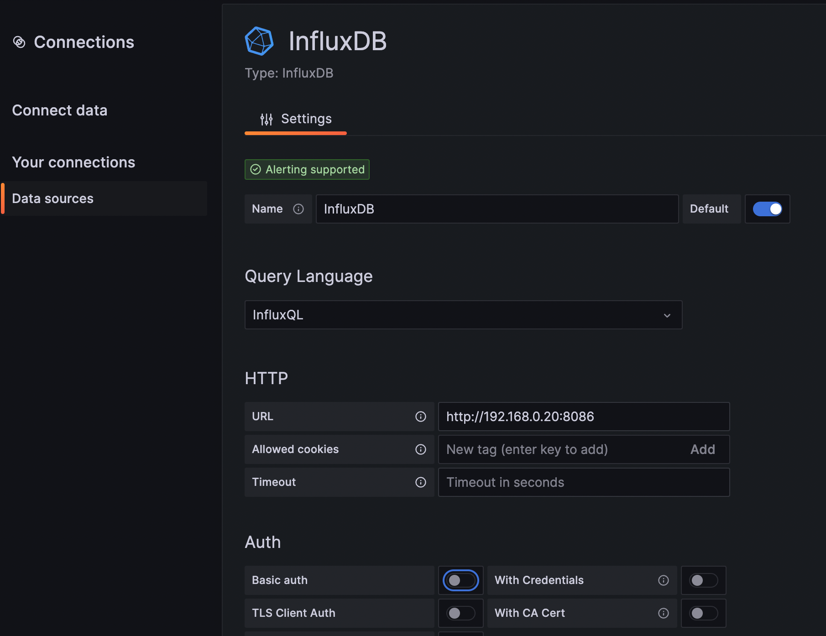Click the Alerting supported badge
The height and width of the screenshot is (636, 826).
point(307,169)
